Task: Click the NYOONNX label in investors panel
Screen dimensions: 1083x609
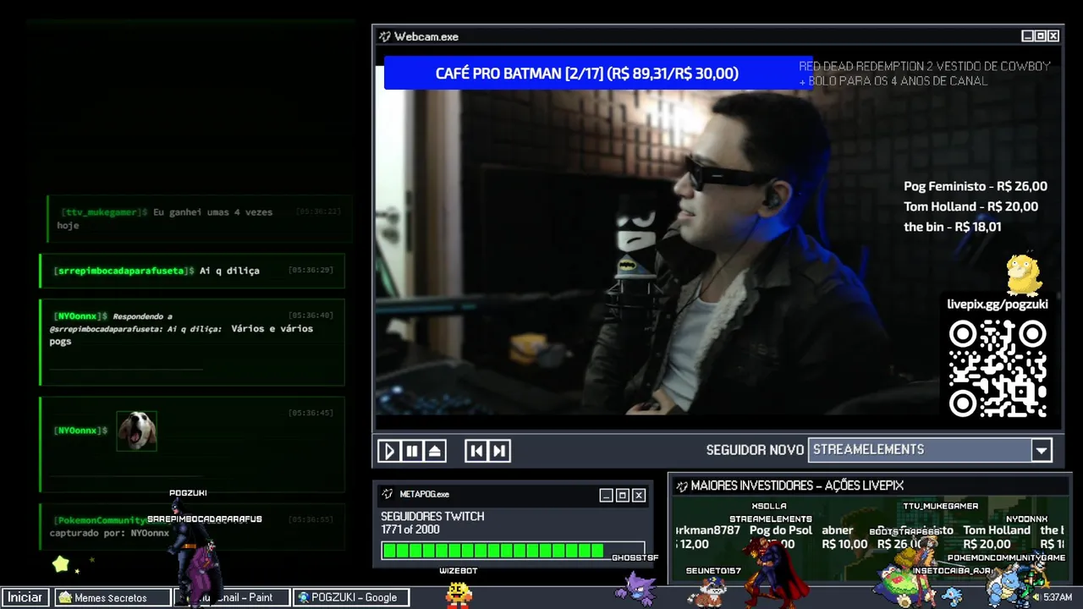Action: click(1026, 518)
